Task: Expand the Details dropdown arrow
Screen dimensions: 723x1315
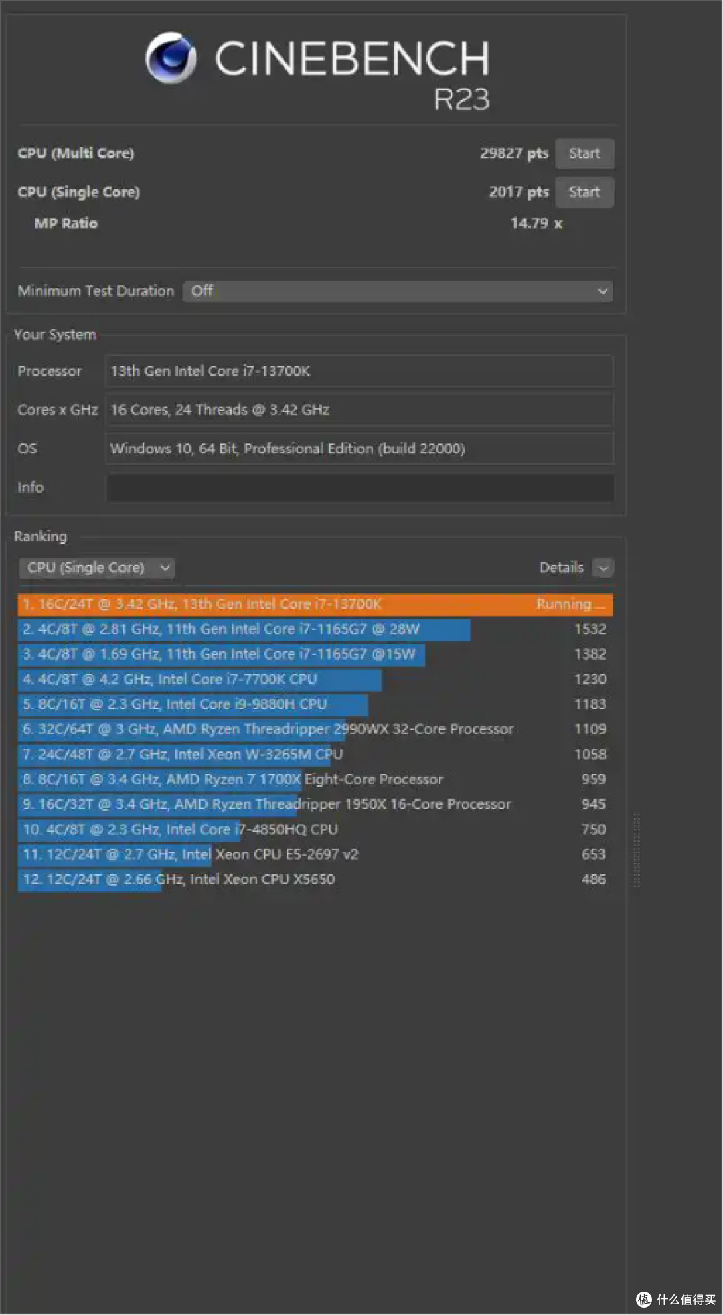Action: [x=603, y=568]
